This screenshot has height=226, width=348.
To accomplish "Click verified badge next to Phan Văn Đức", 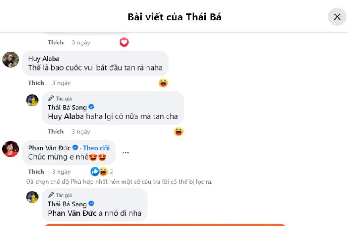I will 75,147.
